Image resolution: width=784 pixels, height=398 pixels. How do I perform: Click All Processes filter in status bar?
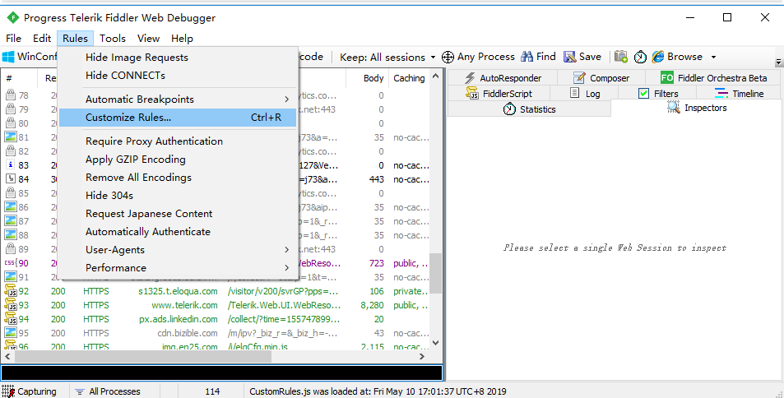point(108,391)
